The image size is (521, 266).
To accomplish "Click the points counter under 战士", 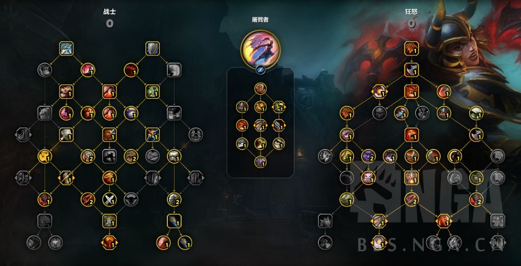I will (x=110, y=23).
